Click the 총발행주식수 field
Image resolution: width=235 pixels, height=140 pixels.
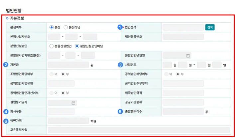(183, 111)
